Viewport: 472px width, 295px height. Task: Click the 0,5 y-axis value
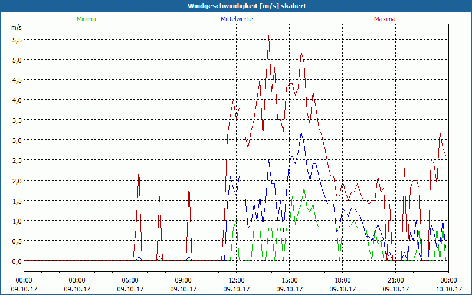17,241
